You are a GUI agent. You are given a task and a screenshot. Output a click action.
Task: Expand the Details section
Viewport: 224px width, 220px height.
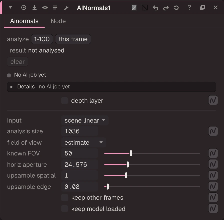pos(111,87)
